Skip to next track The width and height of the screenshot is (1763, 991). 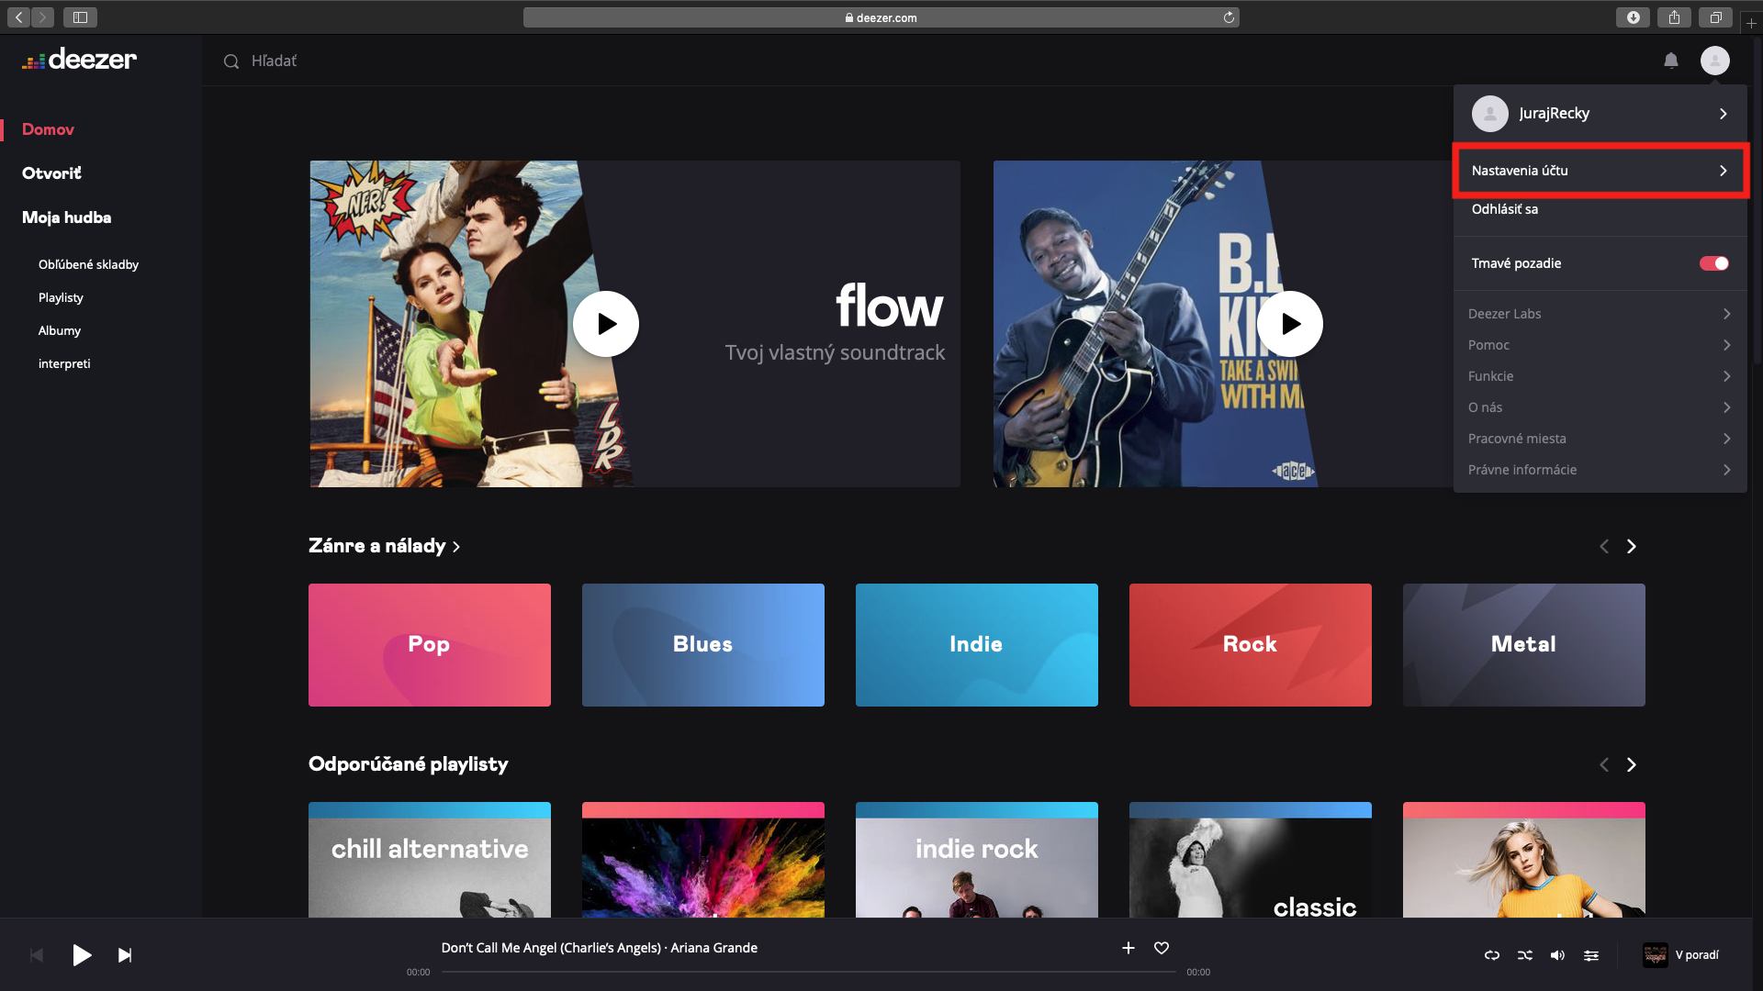tap(125, 955)
